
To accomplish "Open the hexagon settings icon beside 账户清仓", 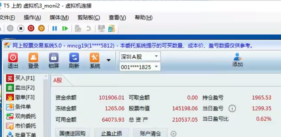I will pyautogui.click(x=174, y=134).
